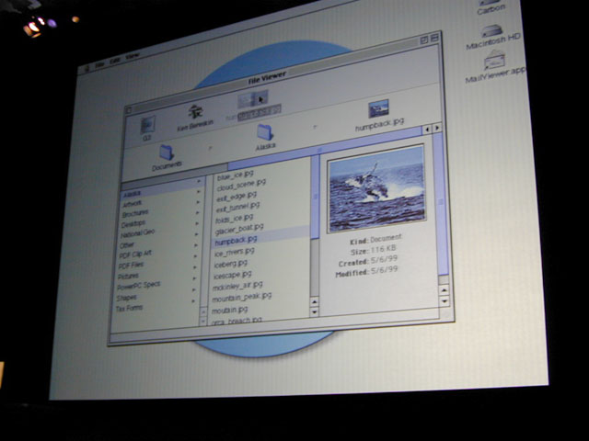
Task: Select the humpback.jpg icon in path bar
Action: (x=378, y=110)
